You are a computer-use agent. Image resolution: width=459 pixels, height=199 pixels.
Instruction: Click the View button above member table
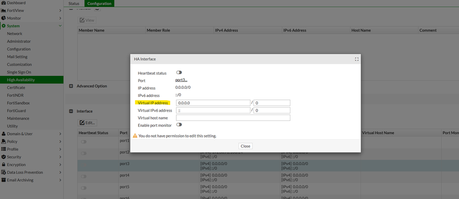(x=87, y=20)
